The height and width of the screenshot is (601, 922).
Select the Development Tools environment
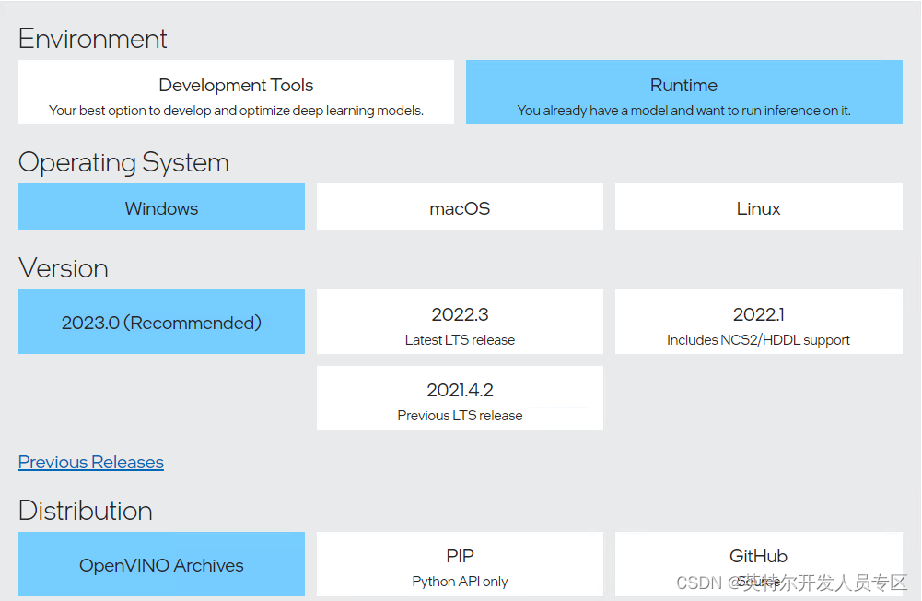pyautogui.click(x=236, y=91)
